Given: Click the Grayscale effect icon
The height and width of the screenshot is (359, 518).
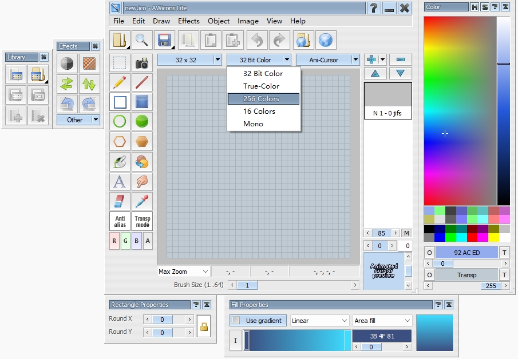Looking at the screenshot, I should coord(67,63).
